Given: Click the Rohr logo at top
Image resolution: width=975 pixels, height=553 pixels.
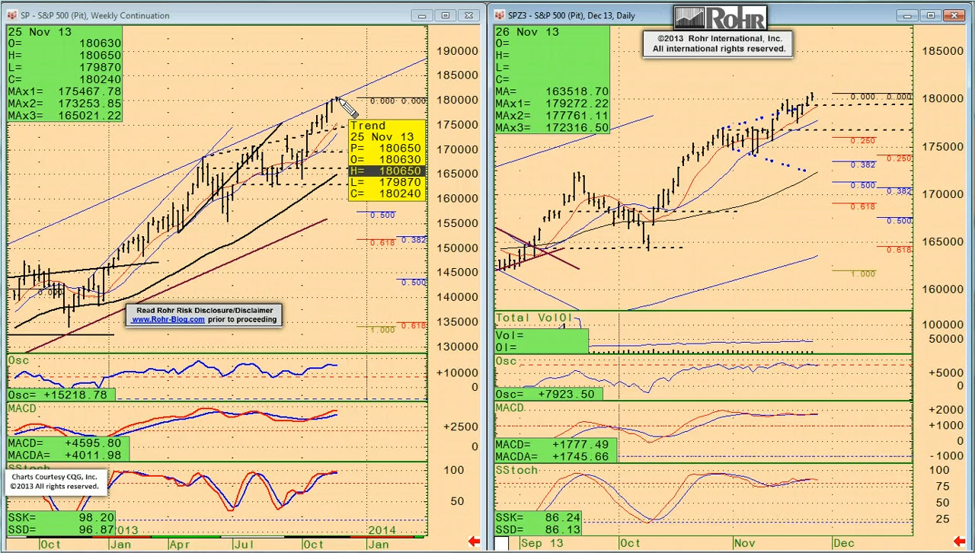Looking at the screenshot, I should 720,18.
